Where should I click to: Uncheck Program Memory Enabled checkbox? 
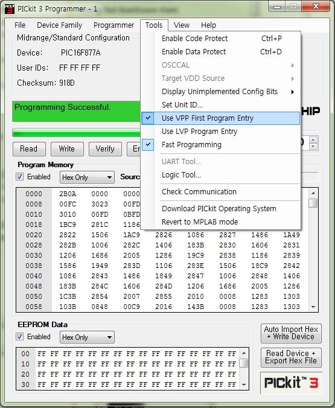pos(19,177)
